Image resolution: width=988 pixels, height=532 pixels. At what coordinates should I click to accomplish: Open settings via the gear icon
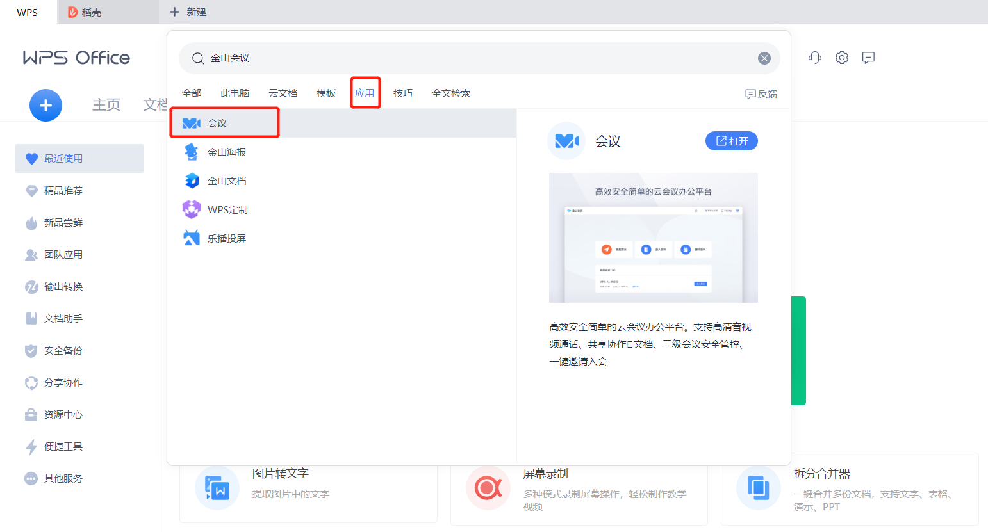(842, 58)
